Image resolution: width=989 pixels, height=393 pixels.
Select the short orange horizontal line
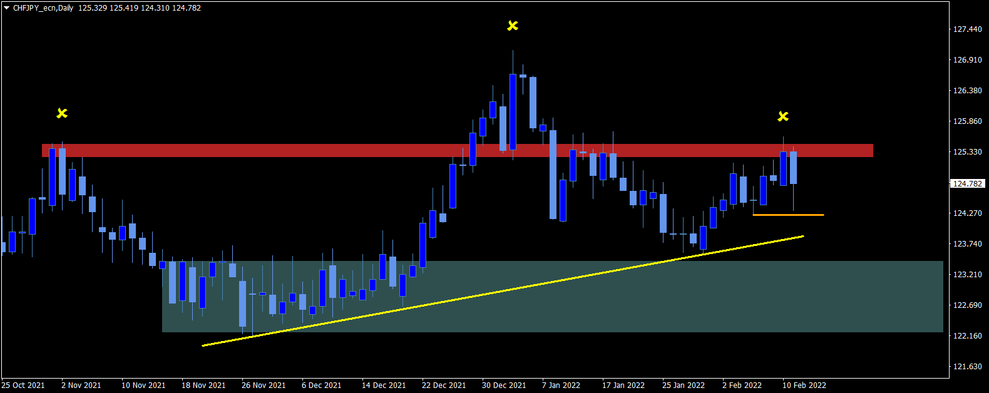coord(788,215)
